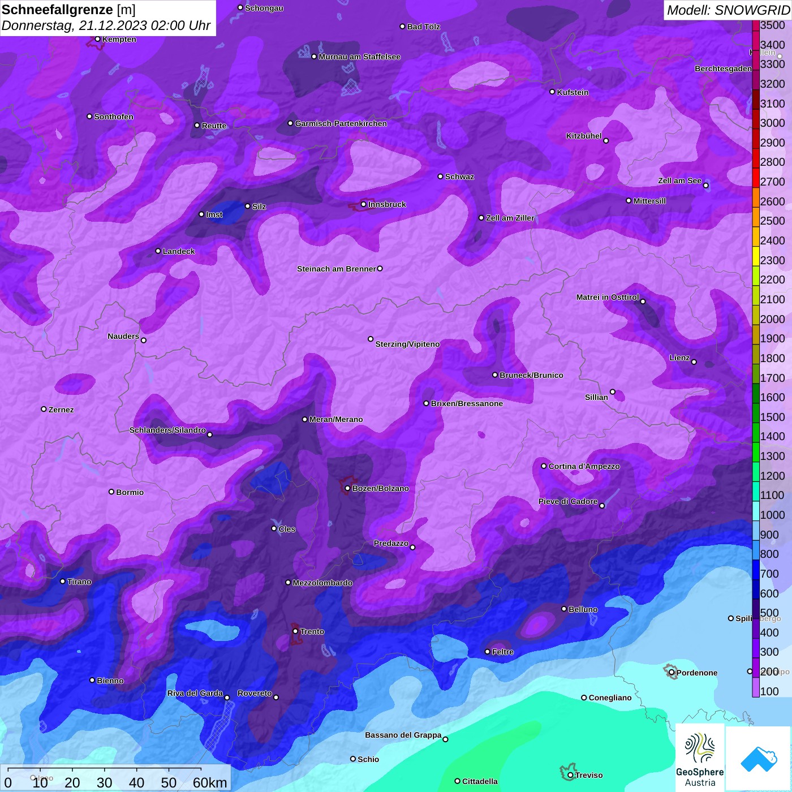Click the Schneefallgrenze [m] title
The image size is (792, 792).
pyautogui.click(x=68, y=10)
